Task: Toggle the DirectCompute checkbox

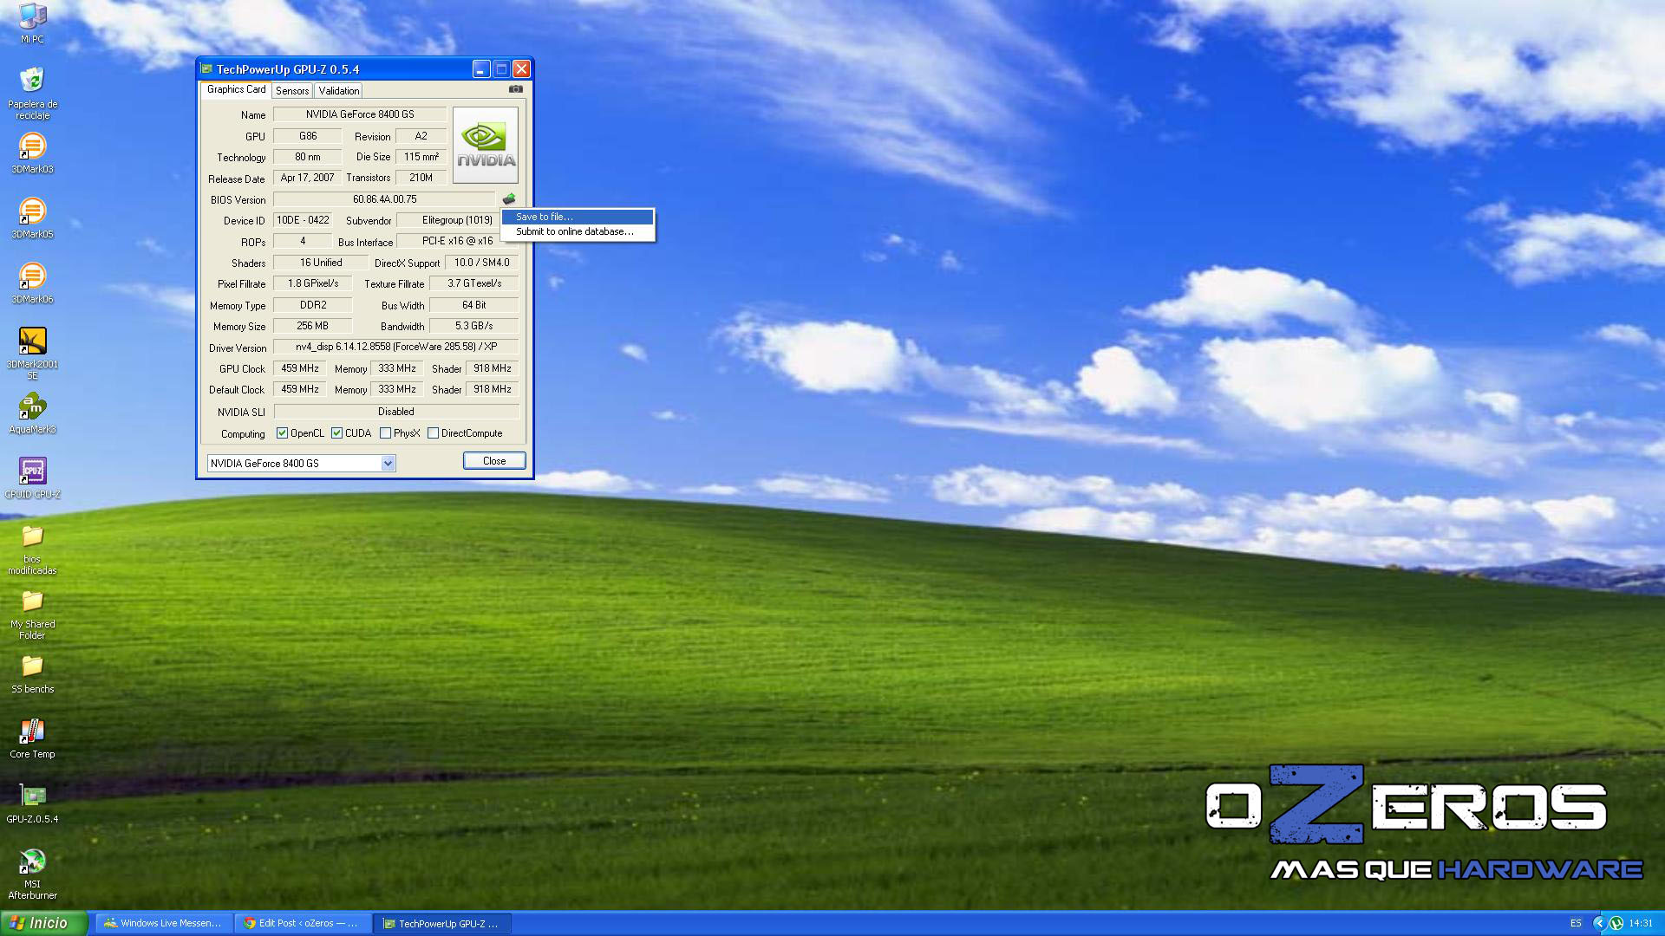Action: [x=433, y=433]
